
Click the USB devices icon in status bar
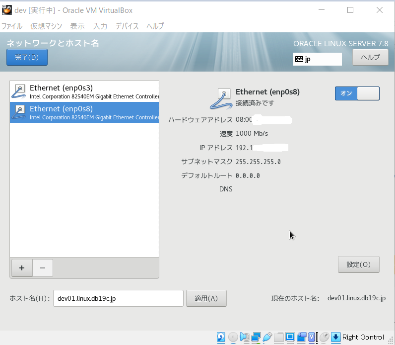click(x=267, y=337)
